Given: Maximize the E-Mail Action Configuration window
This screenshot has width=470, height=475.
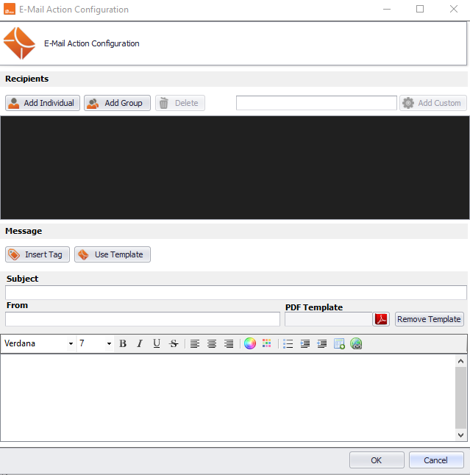Looking at the screenshot, I should coord(420,9).
